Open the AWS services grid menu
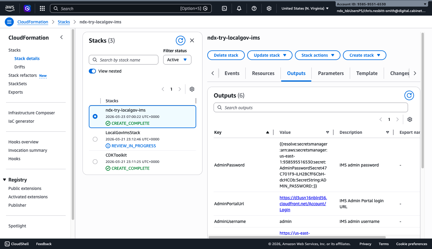Screen dimensions: 432x249 click(x=42, y=8)
